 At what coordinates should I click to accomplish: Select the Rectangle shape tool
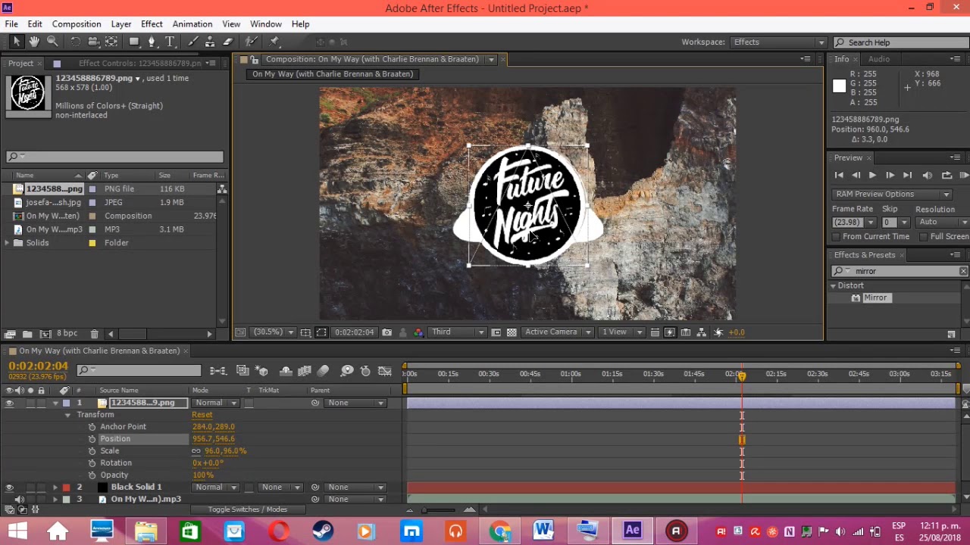click(x=134, y=42)
